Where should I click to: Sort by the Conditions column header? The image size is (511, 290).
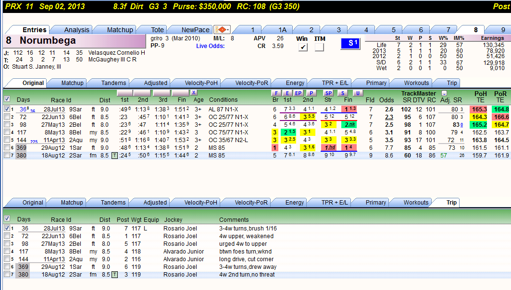pos(223,100)
